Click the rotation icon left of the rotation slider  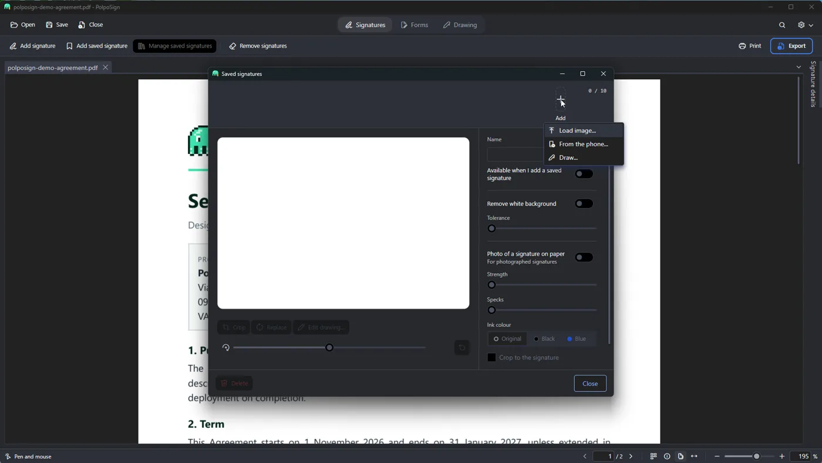tap(226, 348)
